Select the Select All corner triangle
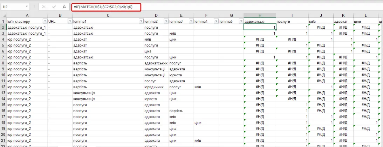 pos(4,16)
